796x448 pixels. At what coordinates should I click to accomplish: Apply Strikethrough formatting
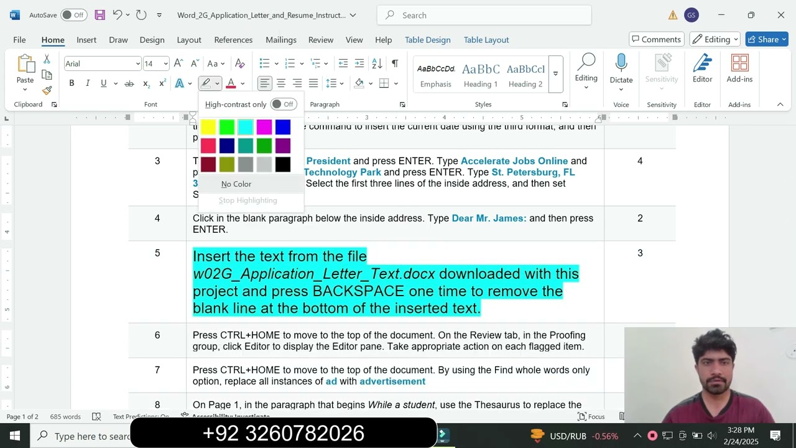click(129, 83)
